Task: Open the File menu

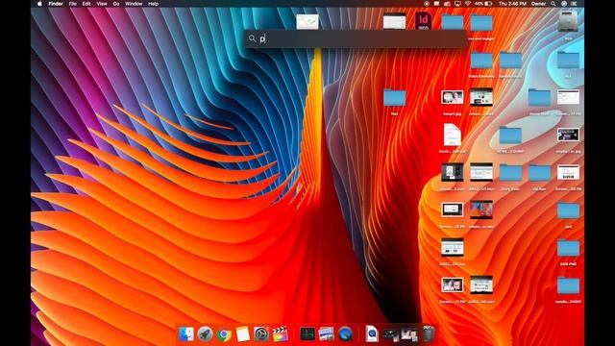Action: point(73,4)
